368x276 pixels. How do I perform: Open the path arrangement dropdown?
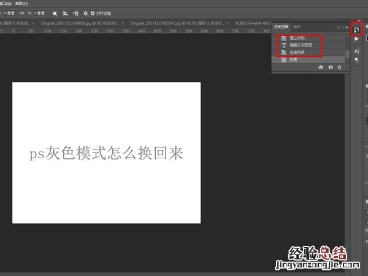[x=75, y=13]
